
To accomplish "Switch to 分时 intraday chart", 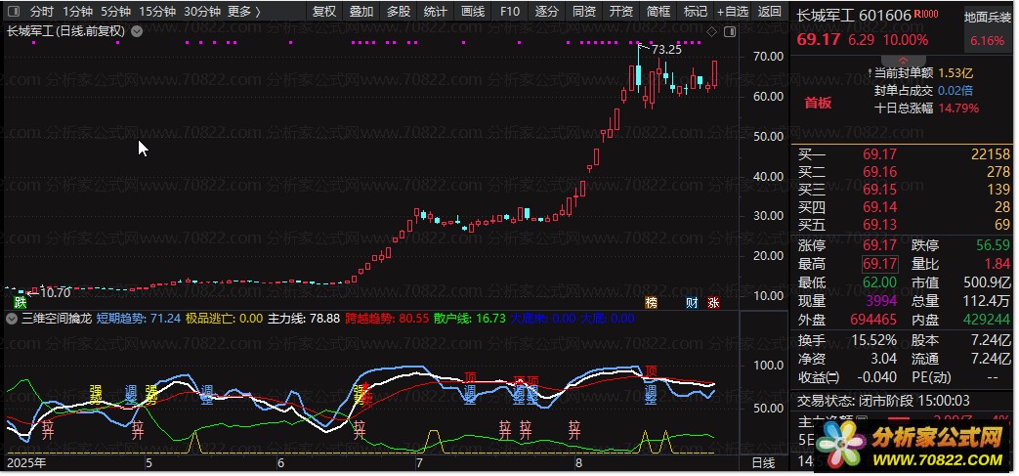I will coord(42,11).
